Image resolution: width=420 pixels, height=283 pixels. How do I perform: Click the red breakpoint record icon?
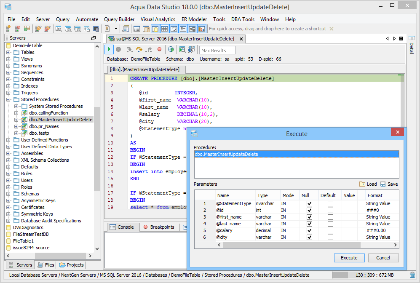pyautogui.click(x=159, y=50)
